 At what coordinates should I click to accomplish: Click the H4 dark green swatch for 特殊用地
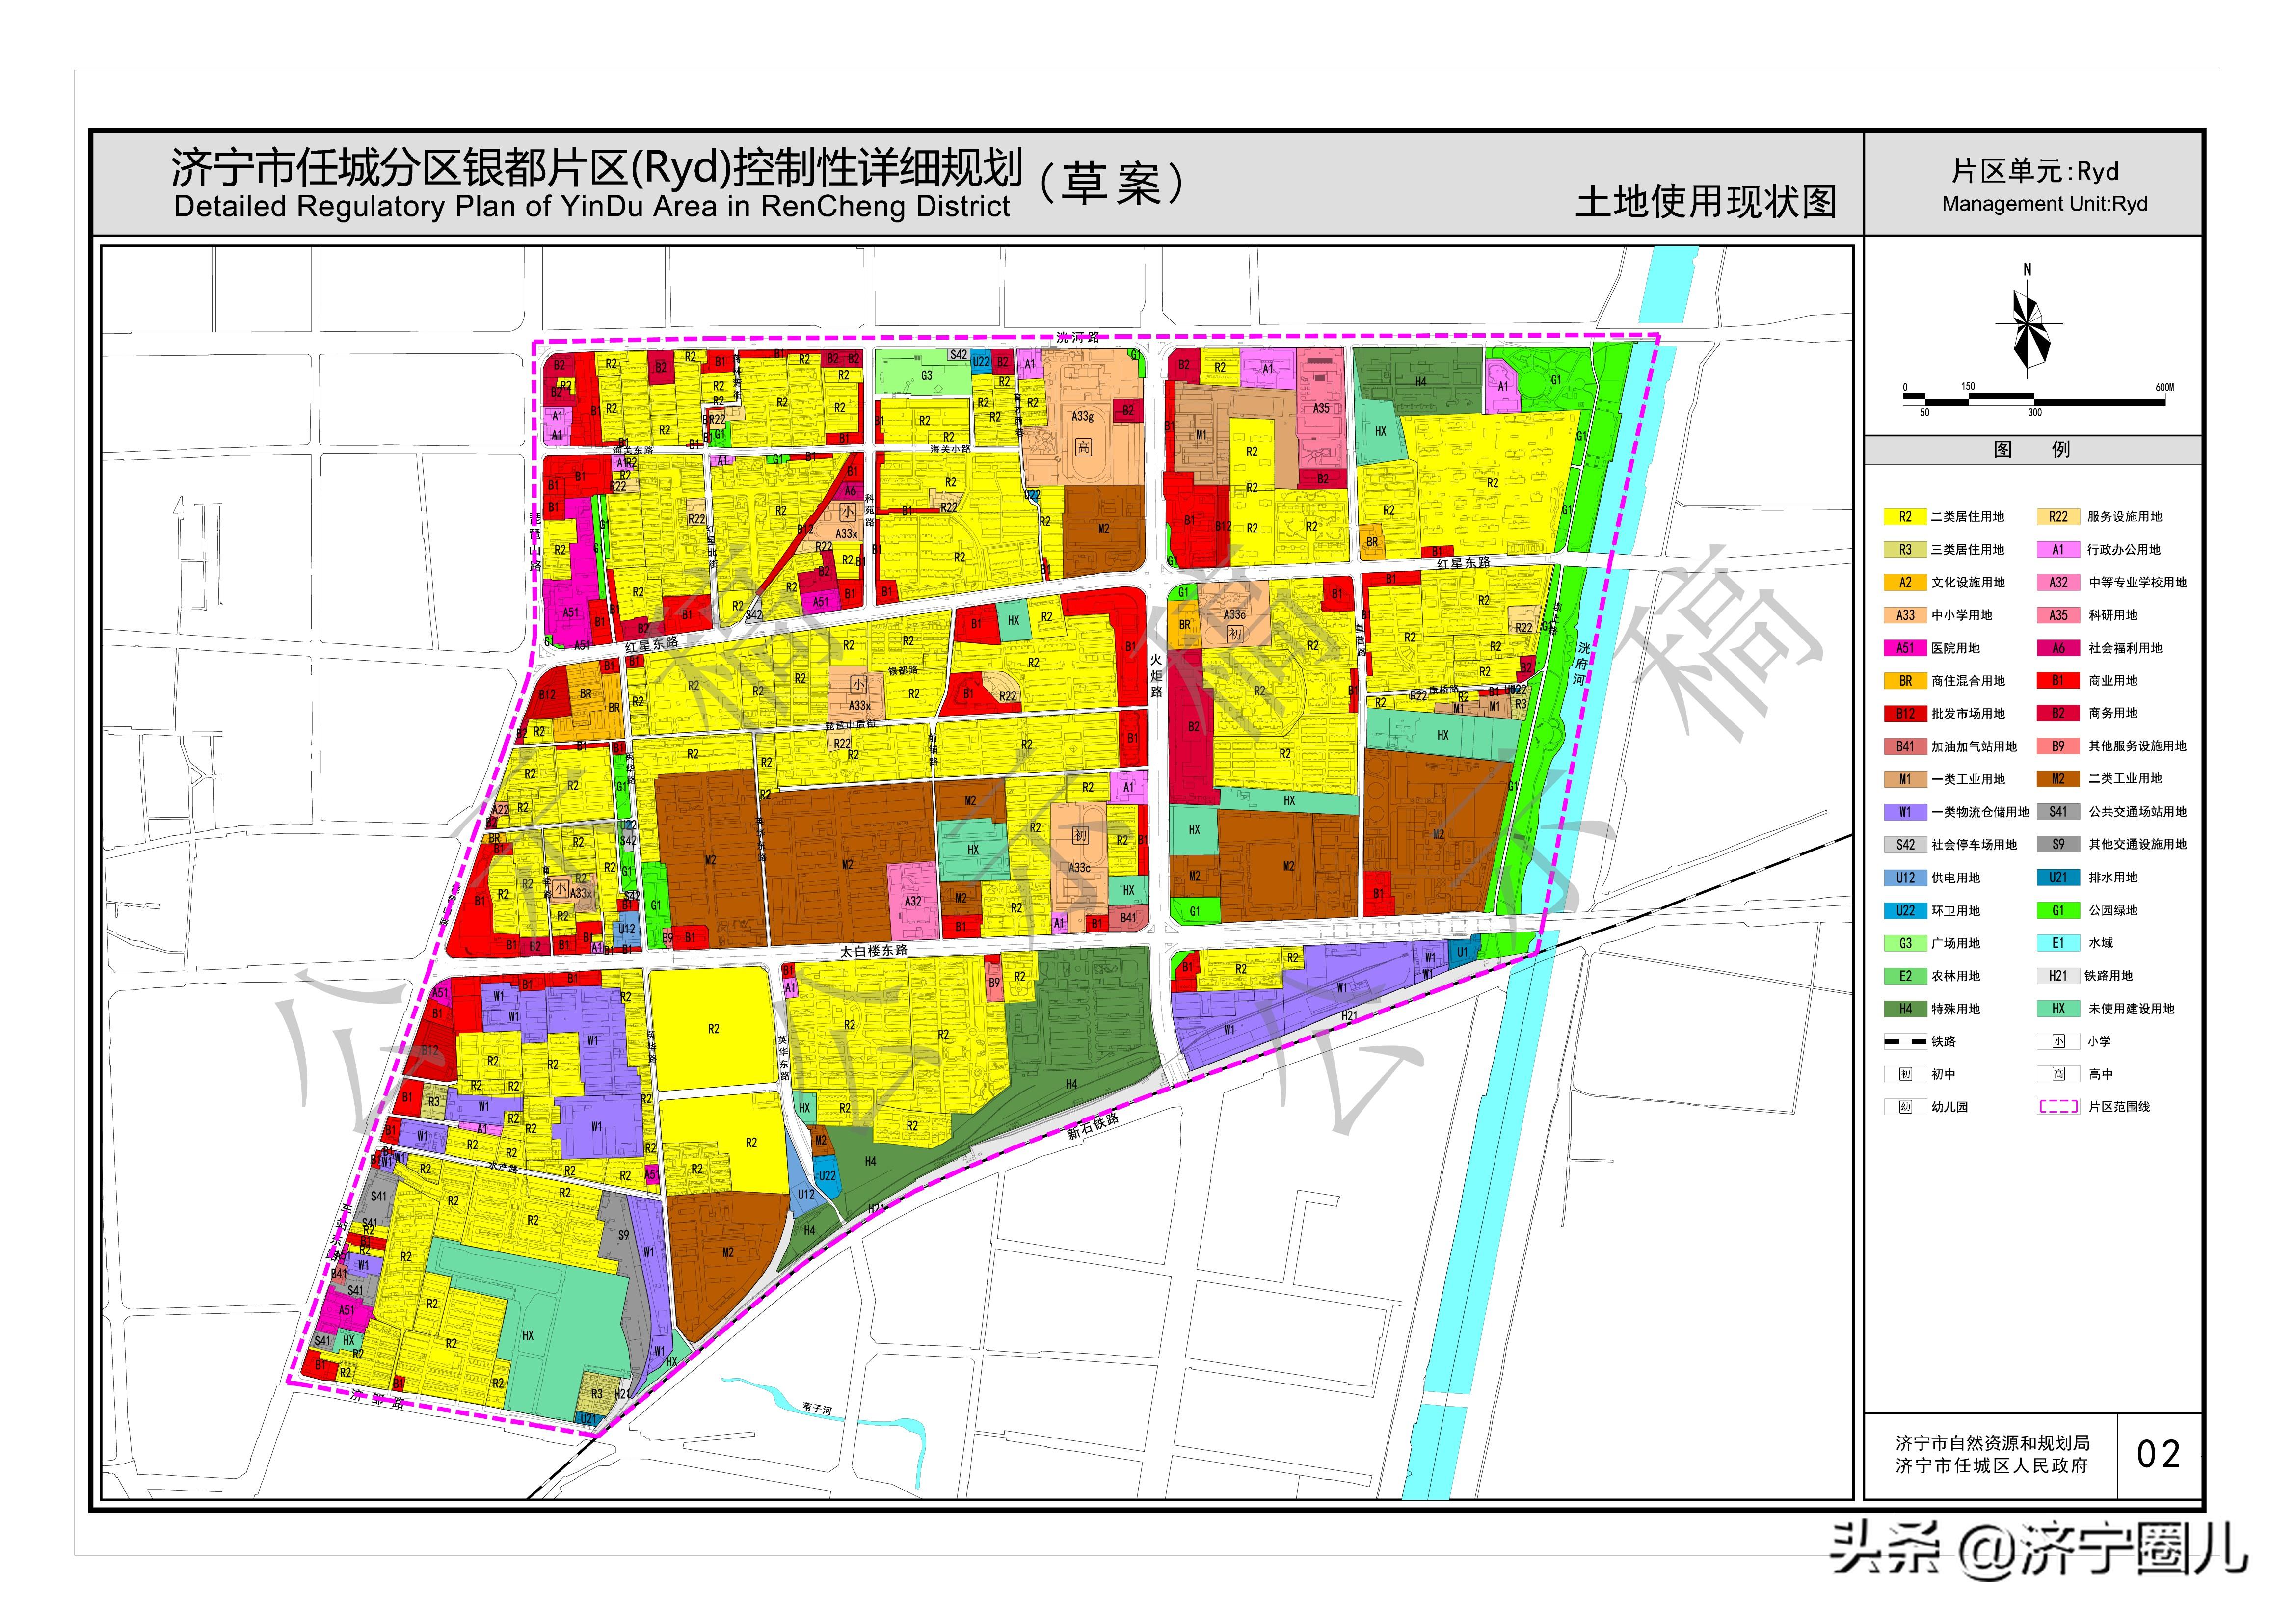click(x=1905, y=1009)
